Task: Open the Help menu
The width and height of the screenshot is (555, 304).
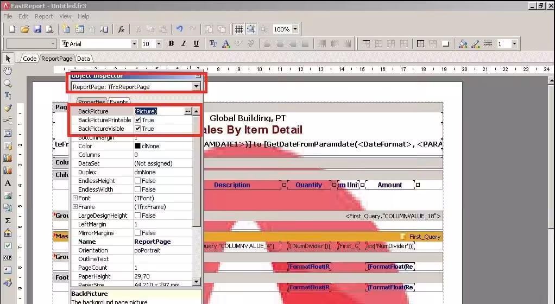Action: tap(84, 16)
